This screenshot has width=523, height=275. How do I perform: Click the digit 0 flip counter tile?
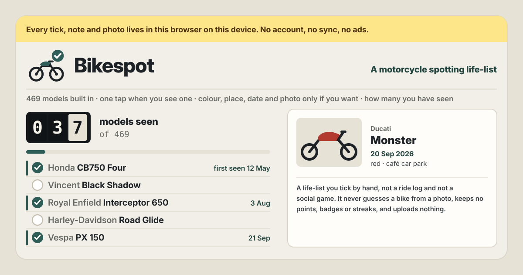38,127
